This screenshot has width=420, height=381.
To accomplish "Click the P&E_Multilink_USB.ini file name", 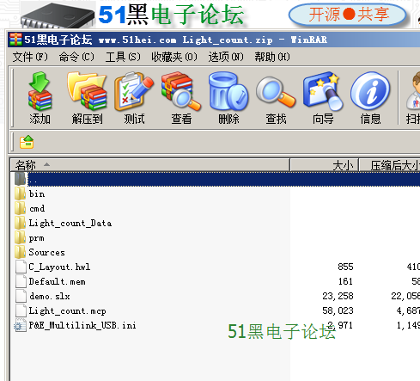I will click(x=82, y=325).
